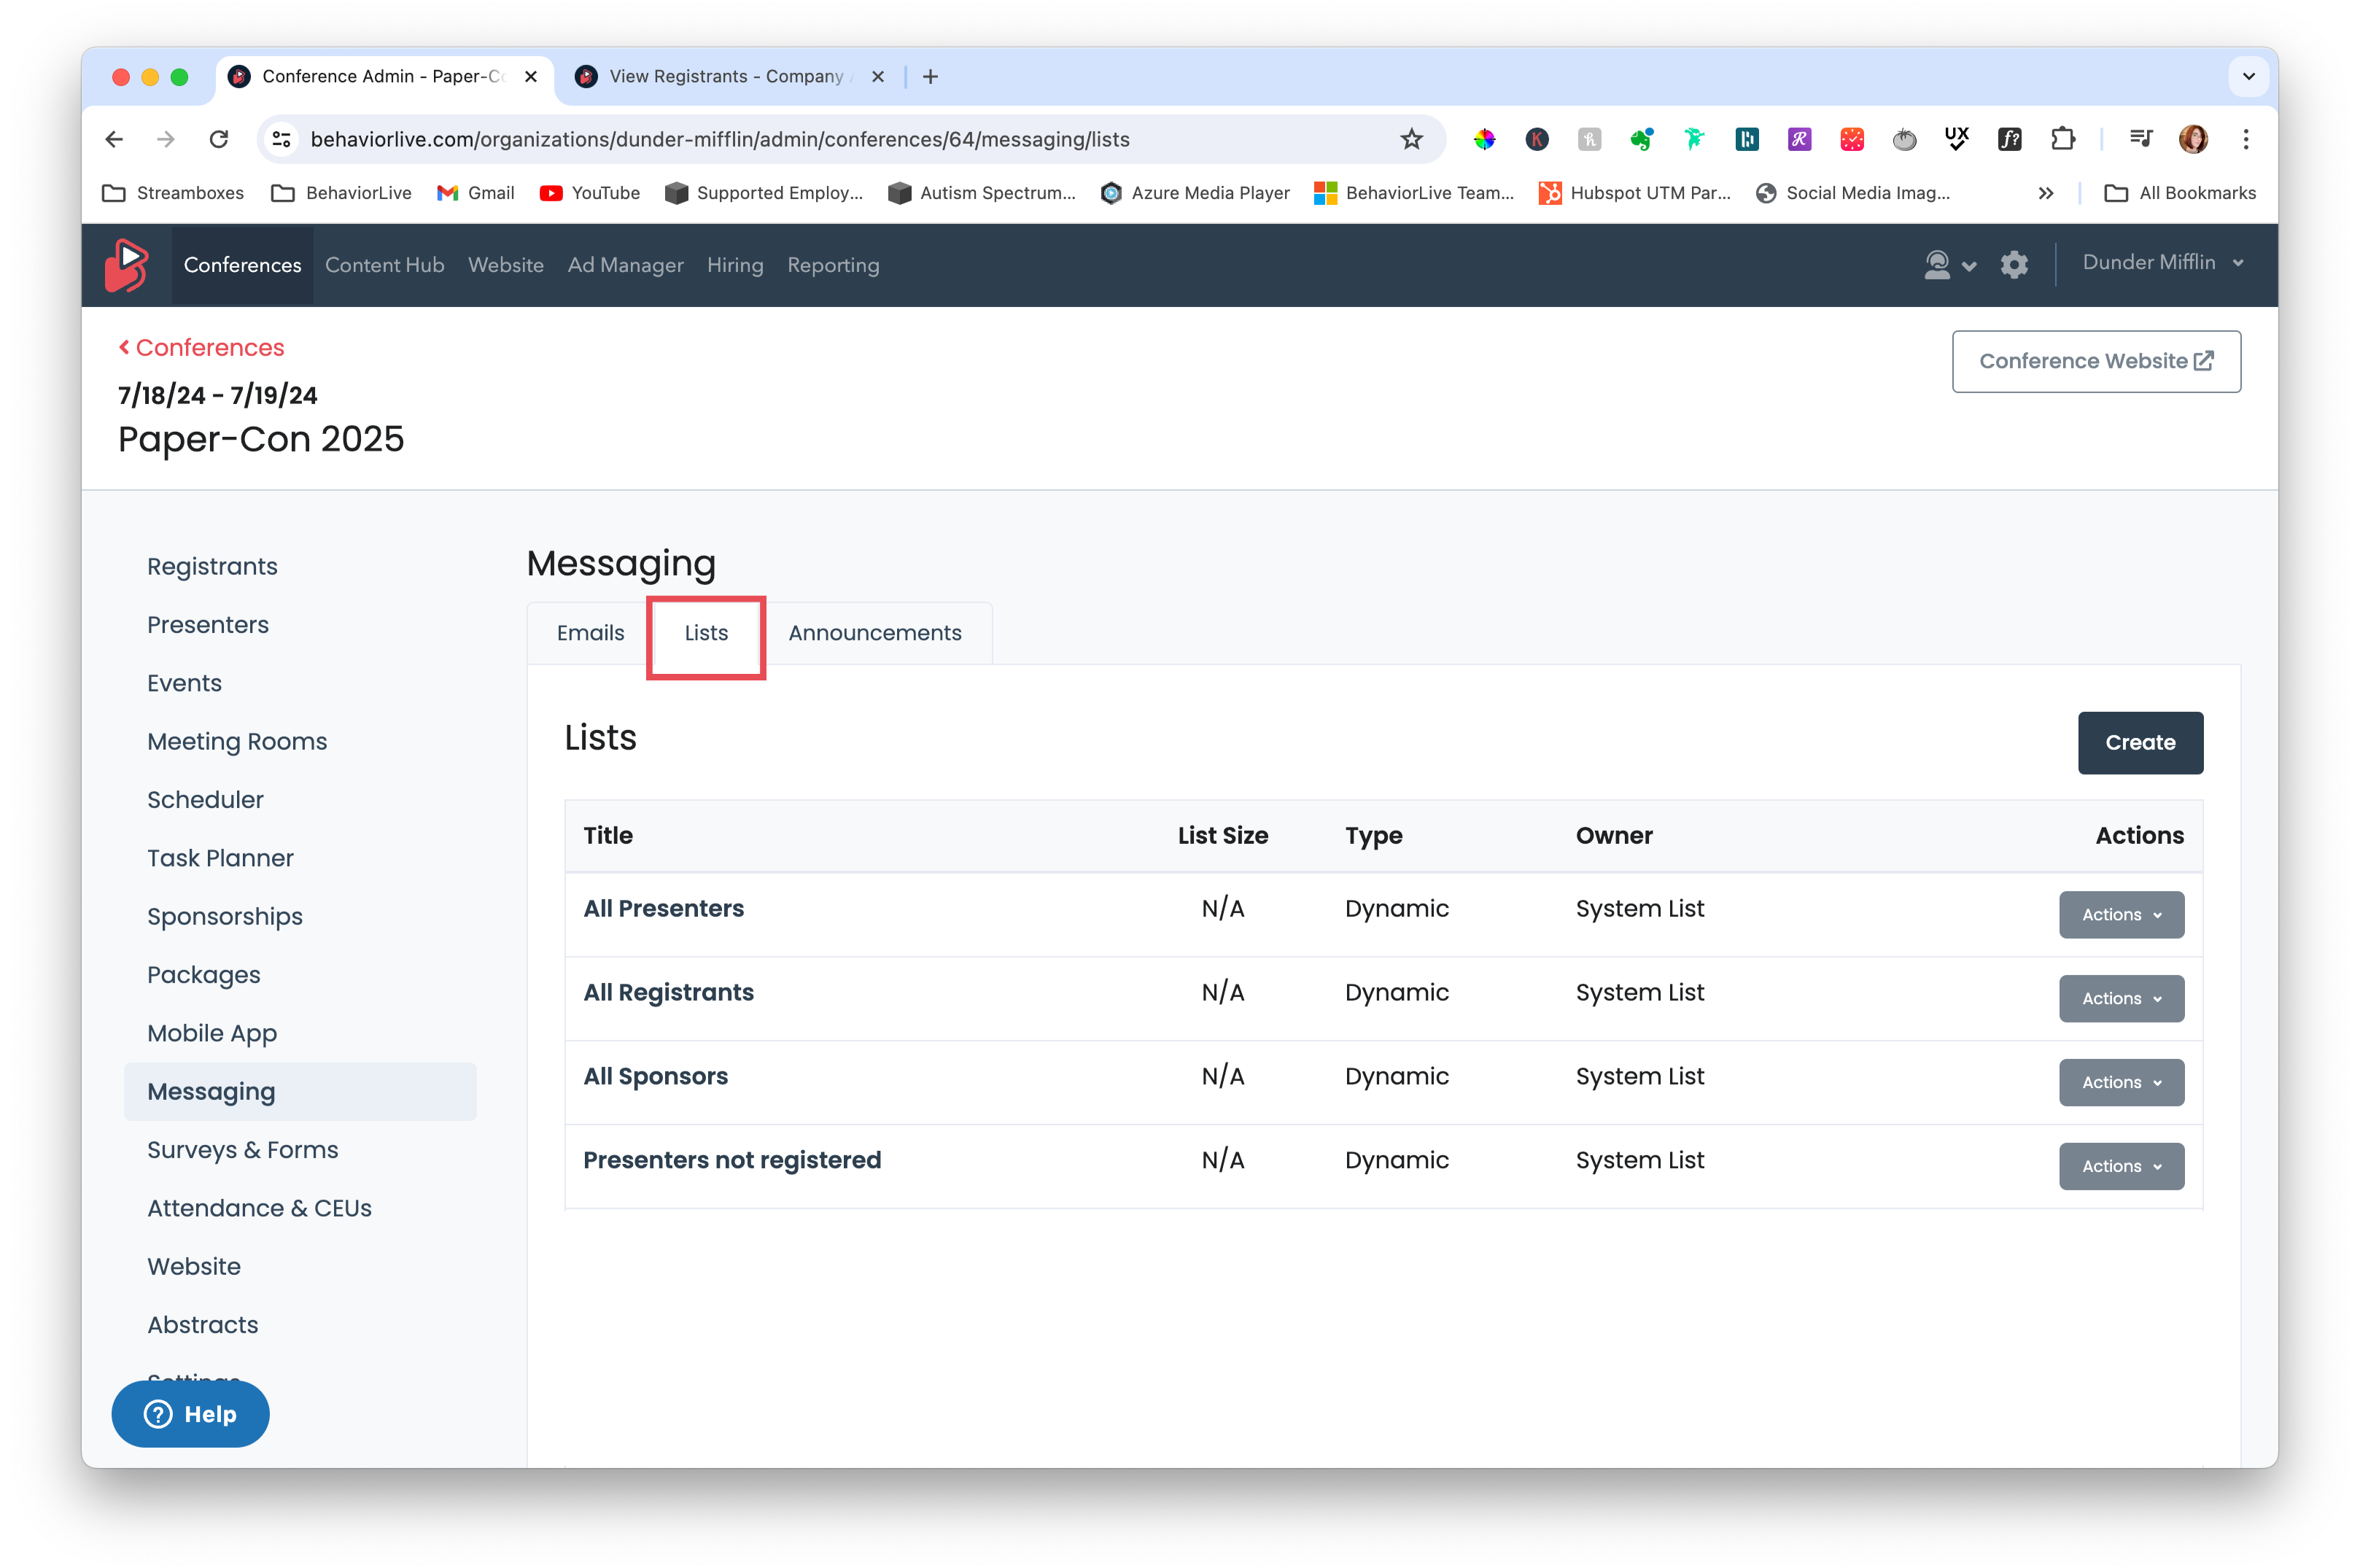Screen dimensions: 2360x1568
Task: Go back to Conferences list
Action: pos(201,347)
